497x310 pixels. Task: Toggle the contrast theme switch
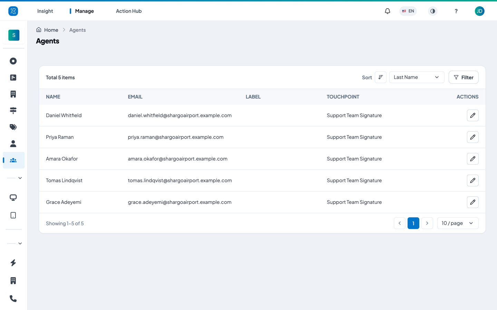tap(432, 11)
